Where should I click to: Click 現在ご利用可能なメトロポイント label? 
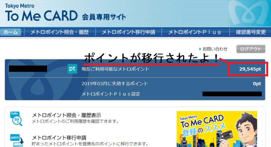pos(115,69)
